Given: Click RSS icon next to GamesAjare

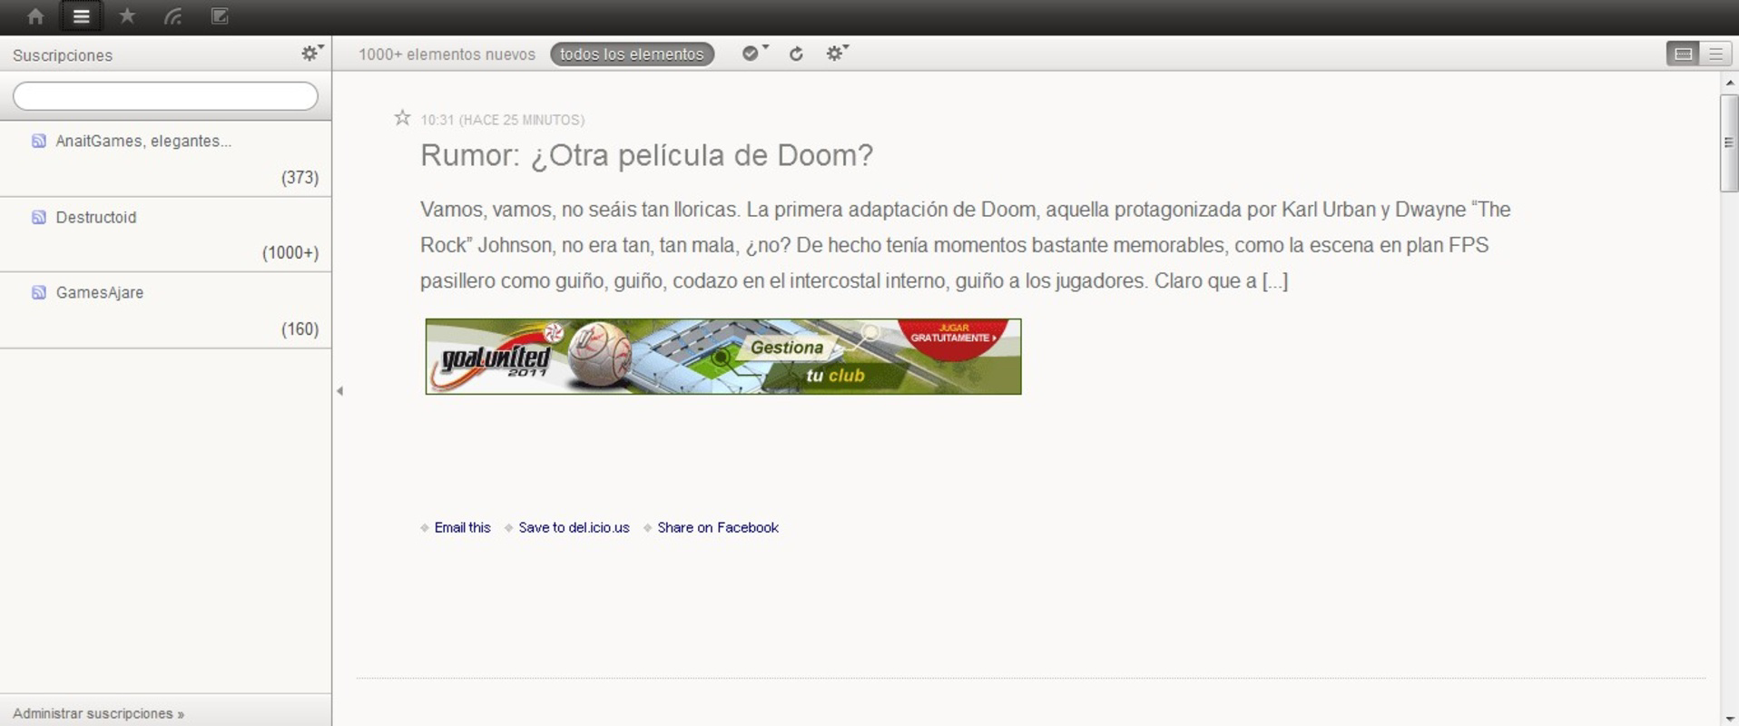Looking at the screenshot, I should [x=39, y=292].
